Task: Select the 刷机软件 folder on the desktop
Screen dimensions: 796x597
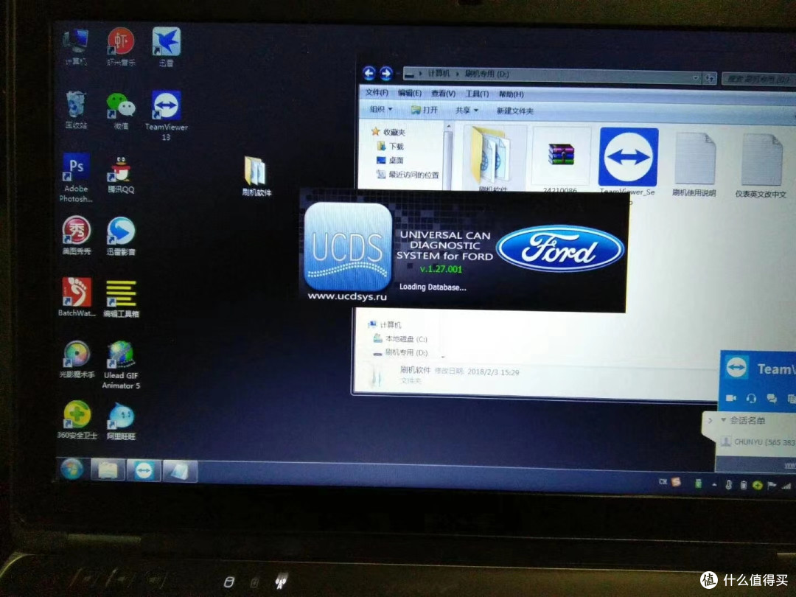Action: 256,176
